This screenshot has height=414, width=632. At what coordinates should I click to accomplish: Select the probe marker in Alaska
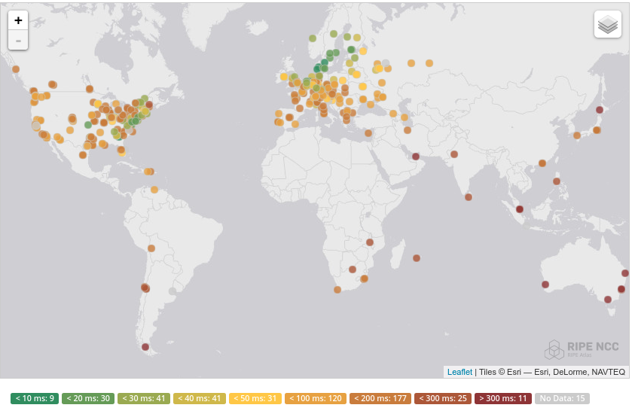16,69
